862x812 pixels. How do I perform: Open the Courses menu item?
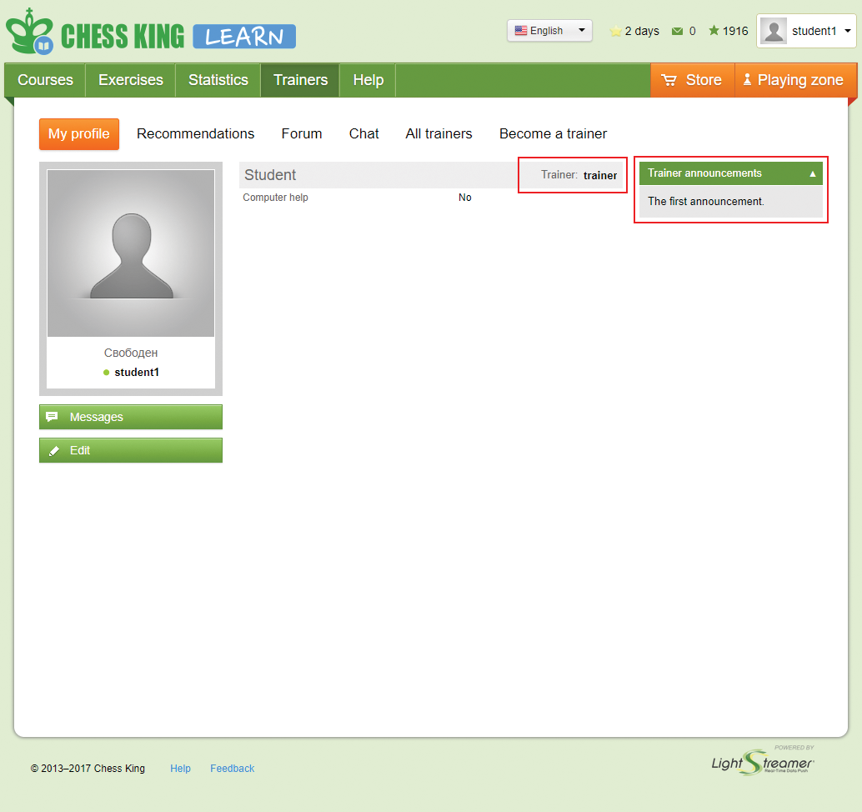click(x=45, y=80)
